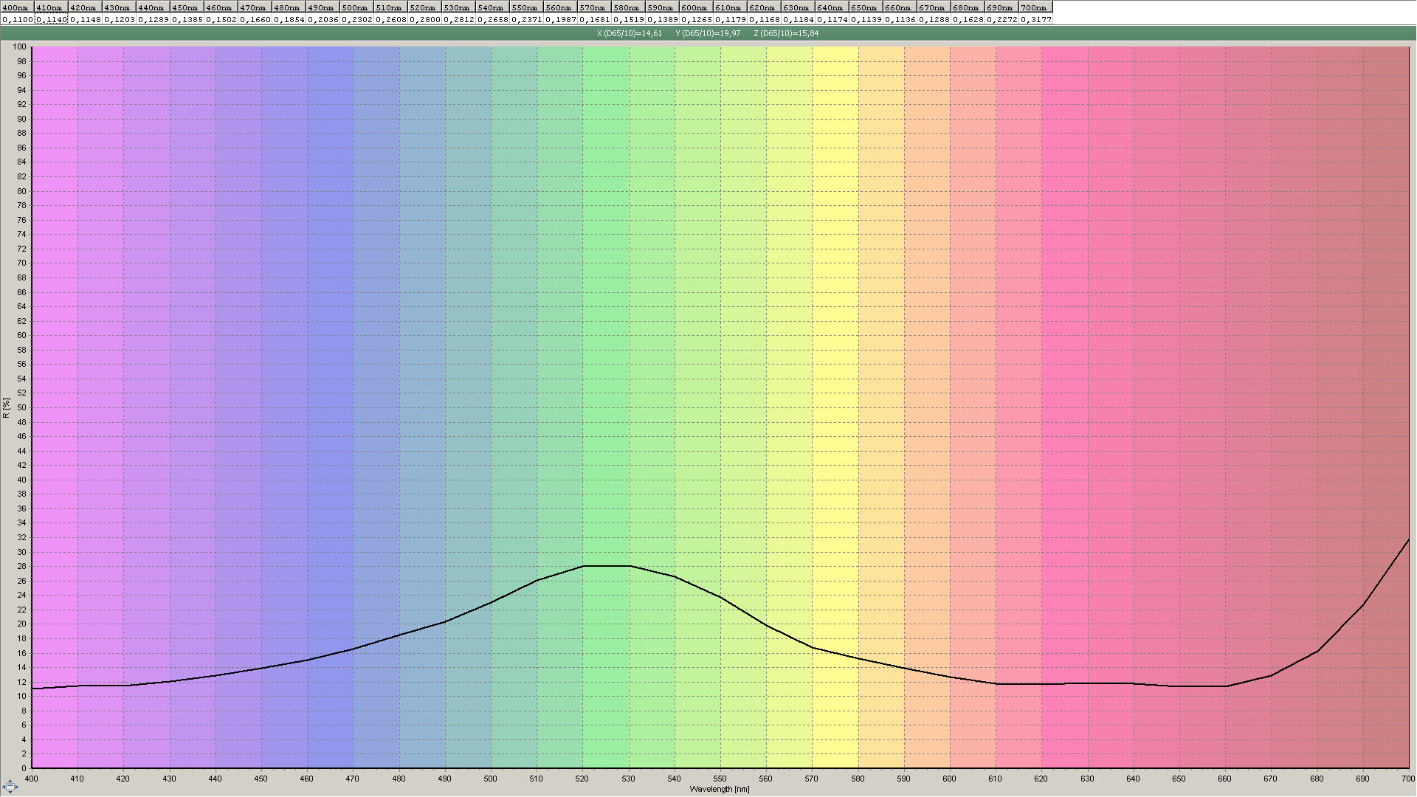Click the 660nm value cell 0,1136

pyautogui.click(x=900, y=19)
